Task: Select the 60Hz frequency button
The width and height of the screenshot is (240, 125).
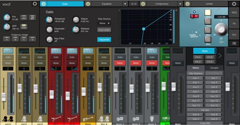Action: pos(208,31)
